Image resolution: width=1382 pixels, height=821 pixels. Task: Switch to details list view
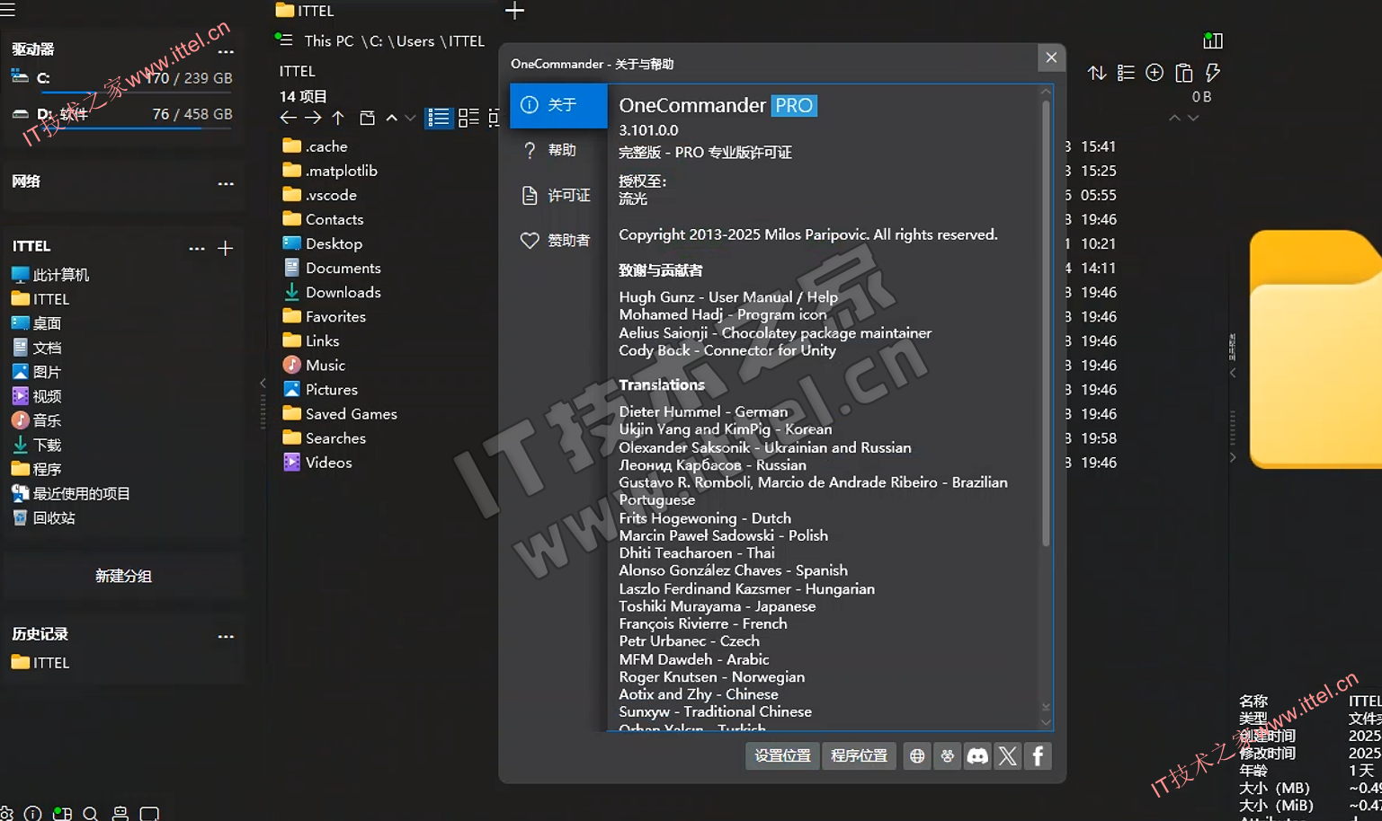pos(438,118)
